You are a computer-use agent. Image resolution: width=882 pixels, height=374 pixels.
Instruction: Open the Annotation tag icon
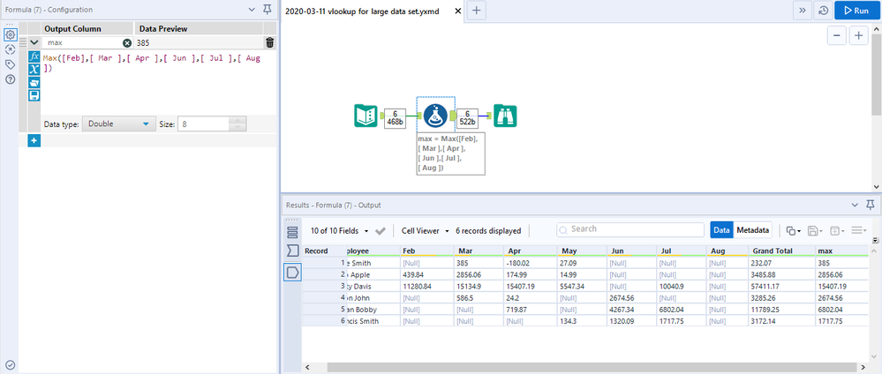point(10,64)
